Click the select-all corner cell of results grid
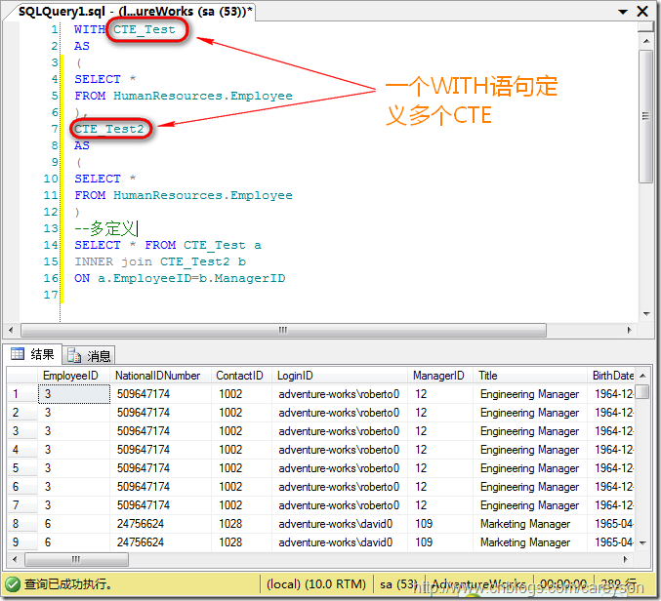The height and width of the screenshot is (601, 661). [x=21, y=376]
